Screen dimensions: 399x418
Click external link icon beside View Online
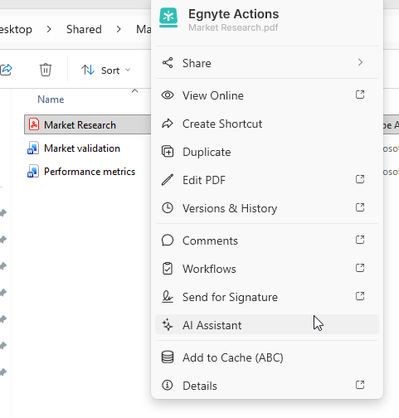(x=360, y=95)
